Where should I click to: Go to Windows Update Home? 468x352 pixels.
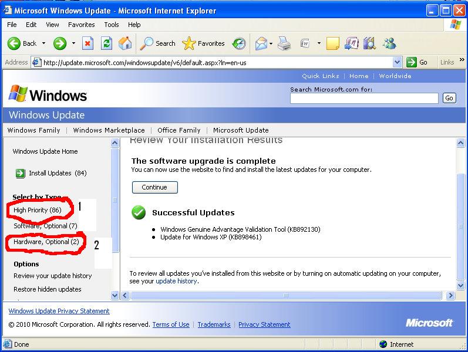(45, 151)
